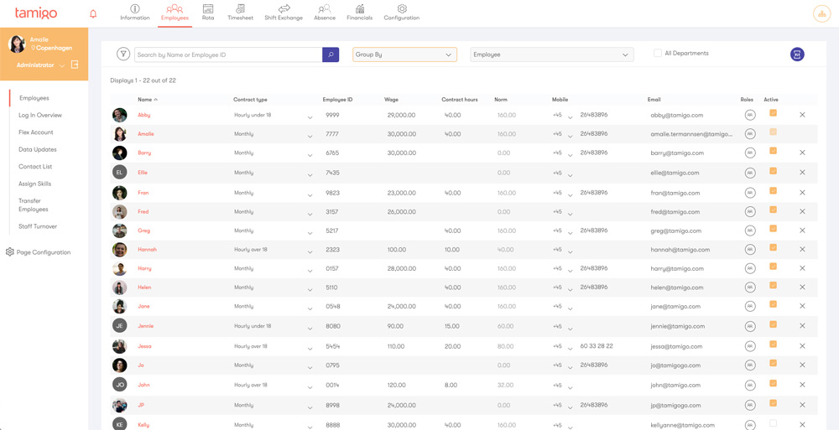Open the Log In Overview link
The image size is (839, 430).
pos(40,115)
